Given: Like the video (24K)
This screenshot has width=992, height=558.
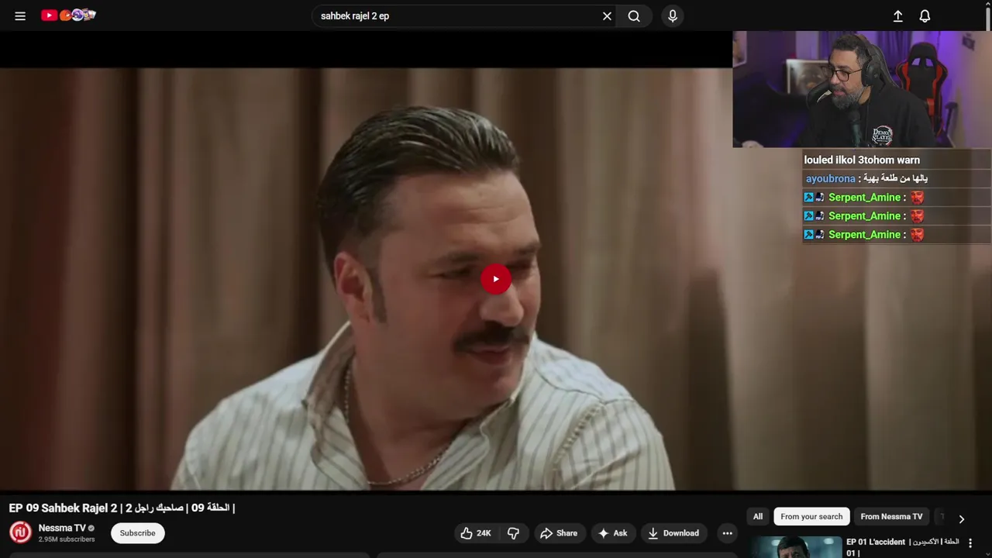Looking at the screenshot, I should 476,533.
